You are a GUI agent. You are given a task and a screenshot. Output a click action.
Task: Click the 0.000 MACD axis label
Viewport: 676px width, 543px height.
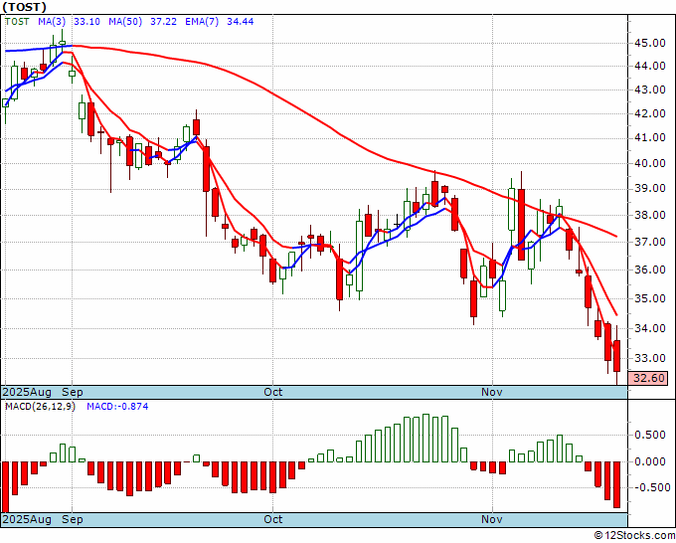pyautogui.click(x=650, y=461)
